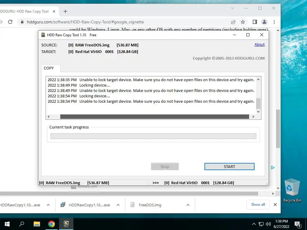The image size is (307, 230).
Task: Open Chrome three-dot menu
Action: (274, 22)
